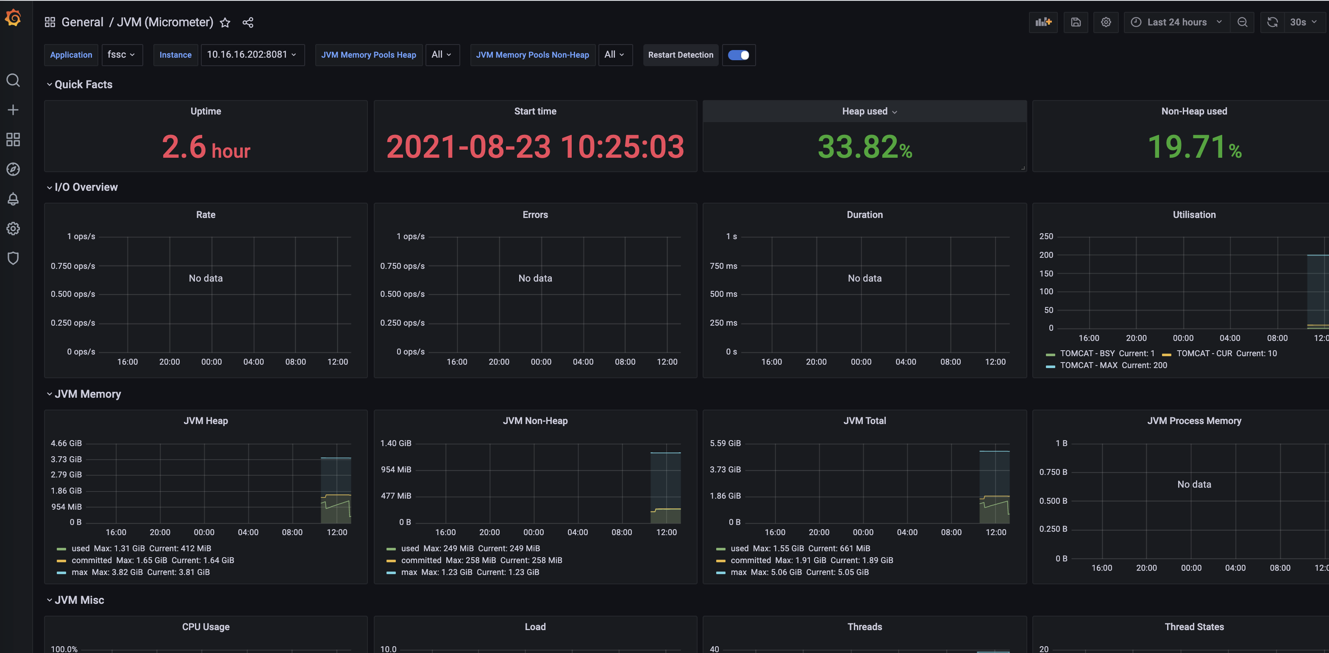Enable the Restart Detection switch

[x=739, y=55]
